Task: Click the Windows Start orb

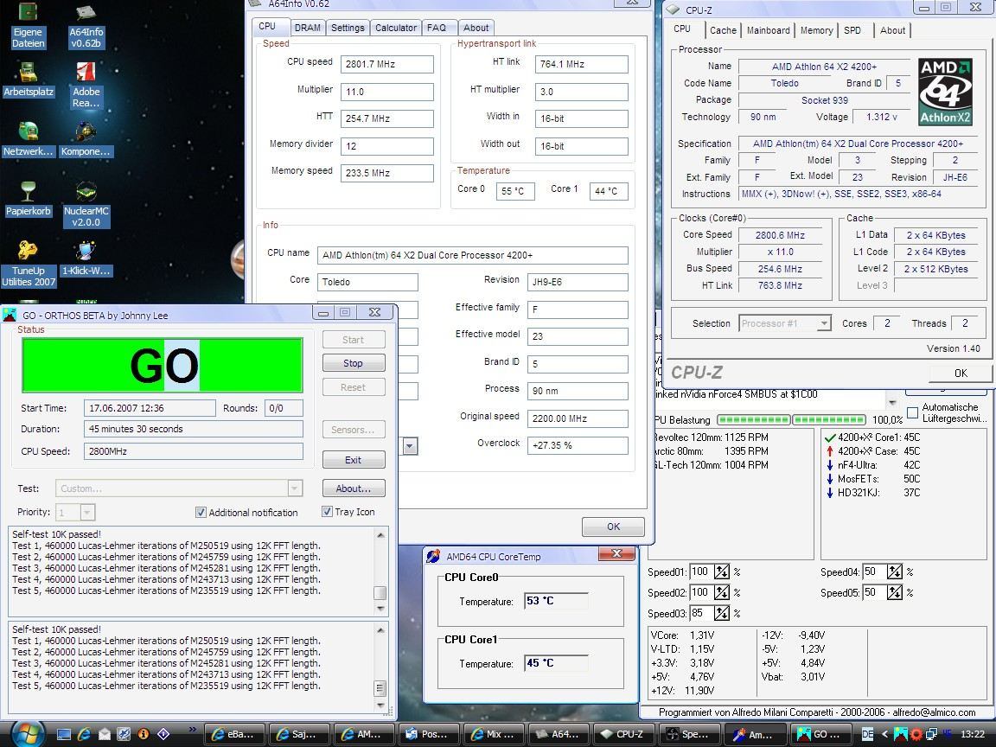Action: pyautogui.click(x=28, y=734)
